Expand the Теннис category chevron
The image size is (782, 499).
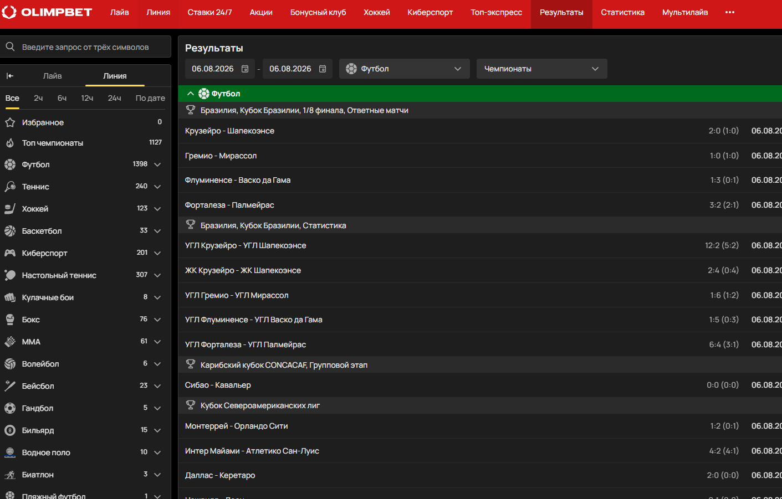[157, 187]
